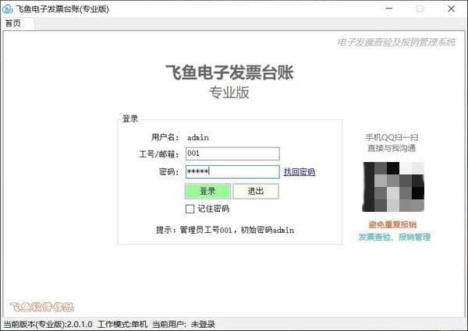Click the 飞鱼软件作品 logo
The width and height of the screenshot is (468, 331).
click(41, 307)
